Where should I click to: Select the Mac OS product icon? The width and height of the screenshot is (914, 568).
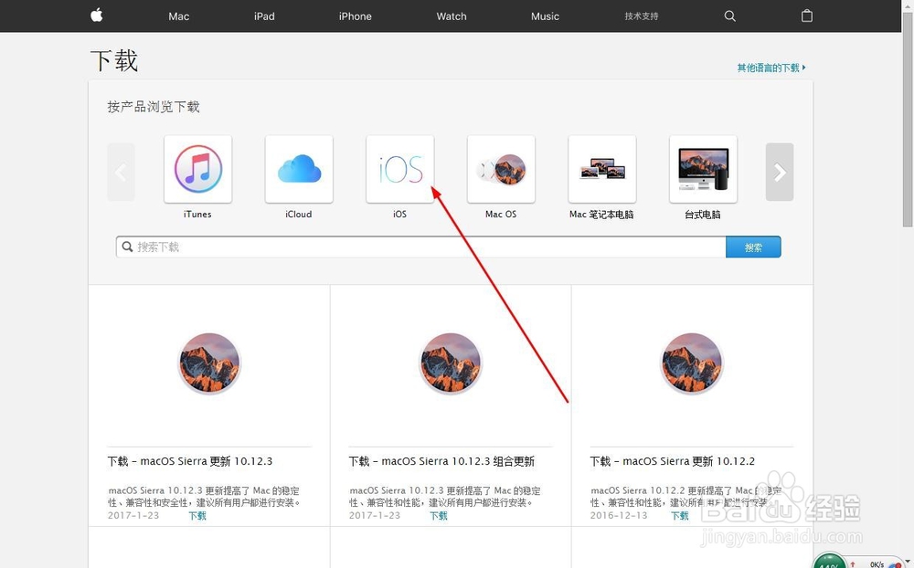click(x=501, y=169)
